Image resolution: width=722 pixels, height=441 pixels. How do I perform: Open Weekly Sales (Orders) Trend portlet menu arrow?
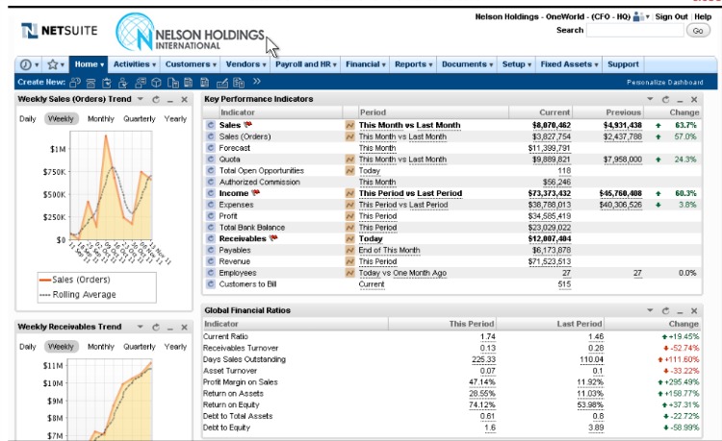[x=141, y=99]
